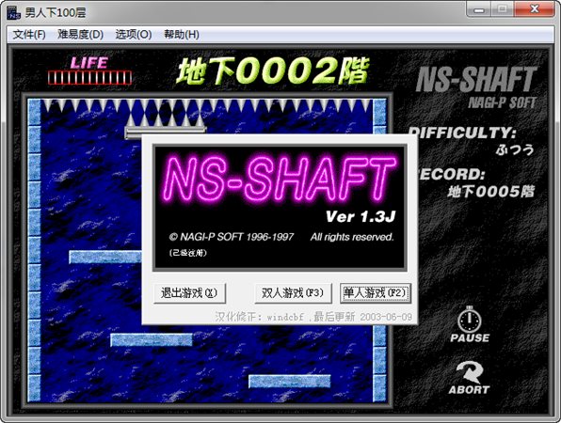Open the 帮助(H) menu
Image resolution: width=561 pixels, height=423 pixels.
(182, 35)
